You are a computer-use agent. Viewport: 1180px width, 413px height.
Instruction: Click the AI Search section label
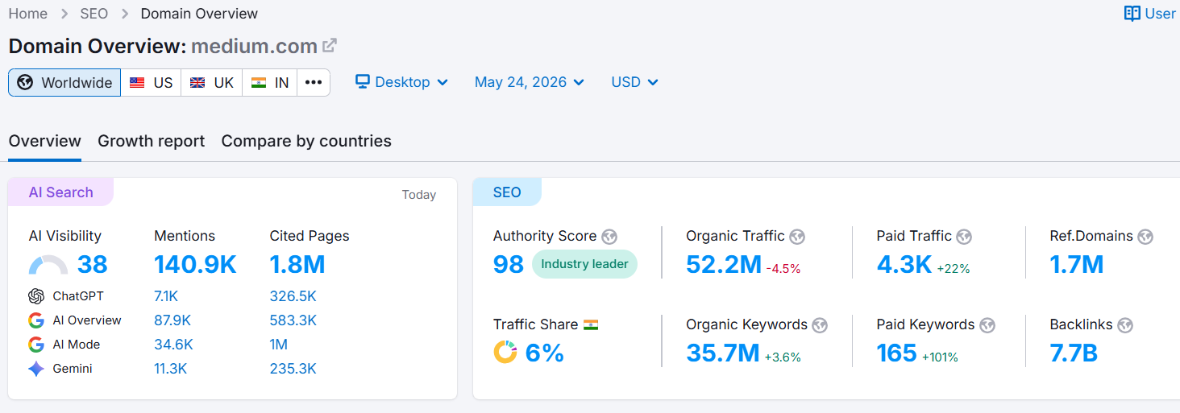pos(60,192)
